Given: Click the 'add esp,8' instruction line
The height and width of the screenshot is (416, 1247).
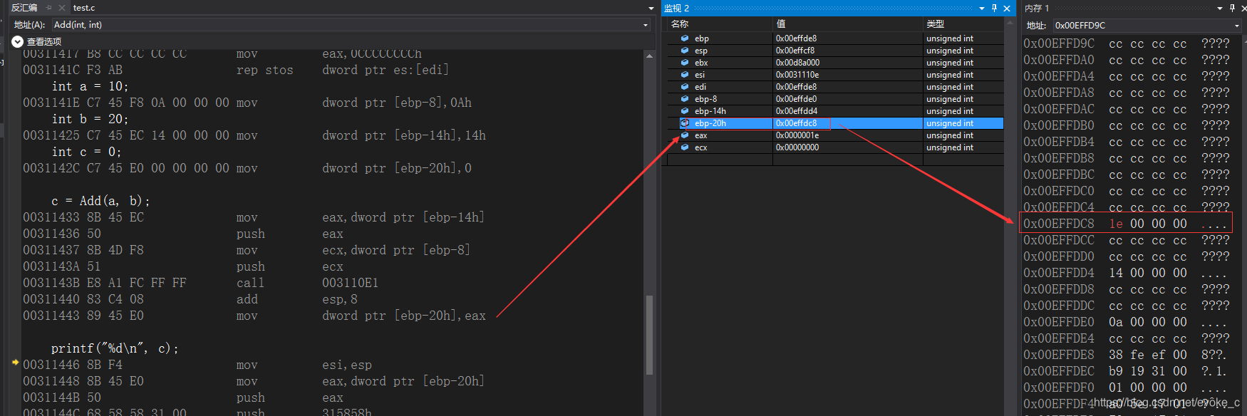Looking at the screenshot, I should tap(190, 299).
